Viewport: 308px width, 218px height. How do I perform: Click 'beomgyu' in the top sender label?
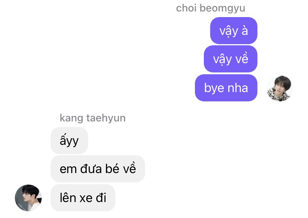[222, 9]
